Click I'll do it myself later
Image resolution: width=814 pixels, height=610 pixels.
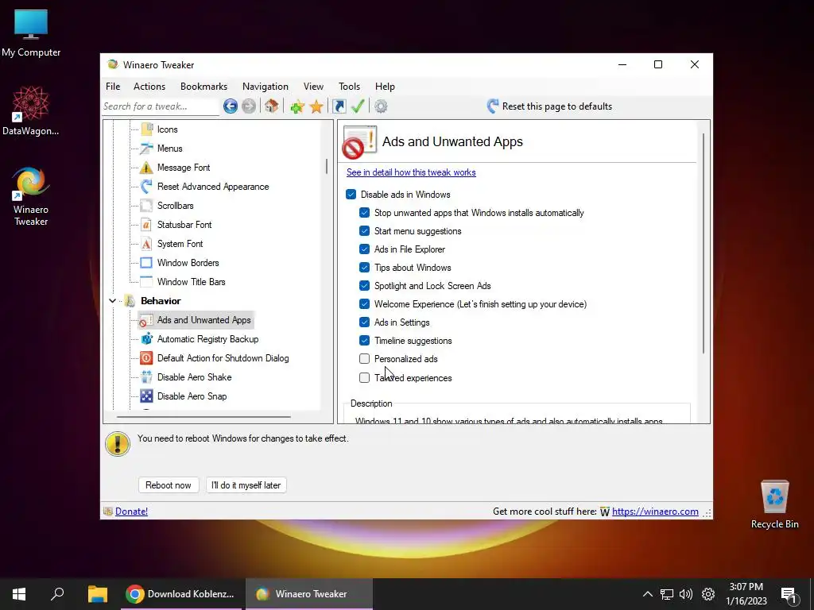coord(246,485)
